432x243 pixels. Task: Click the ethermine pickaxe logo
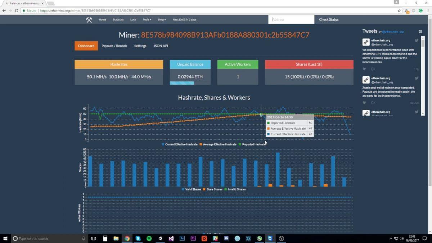(89, 20)
